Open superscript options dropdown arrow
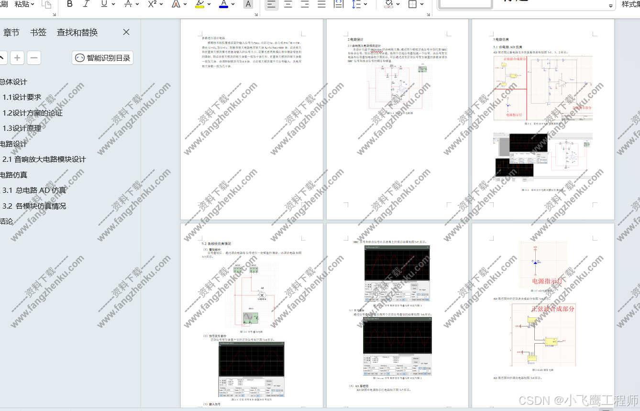 (161, 4)
